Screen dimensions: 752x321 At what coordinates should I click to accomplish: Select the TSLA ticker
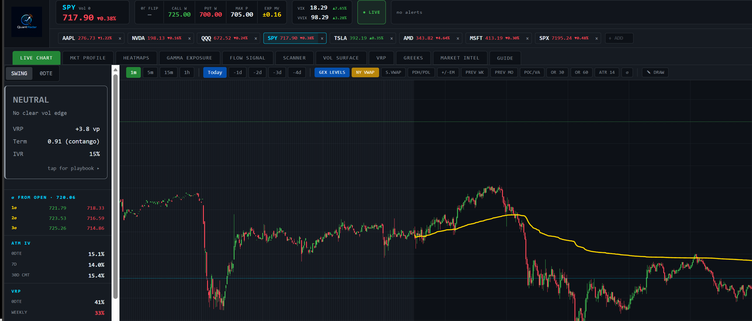(x=359, y=38)
